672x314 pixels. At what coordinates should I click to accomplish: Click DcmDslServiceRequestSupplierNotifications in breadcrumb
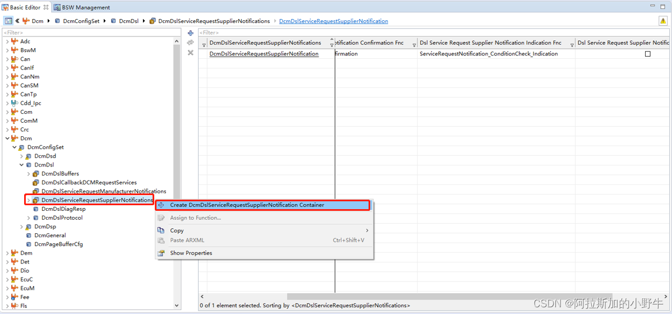214,21
